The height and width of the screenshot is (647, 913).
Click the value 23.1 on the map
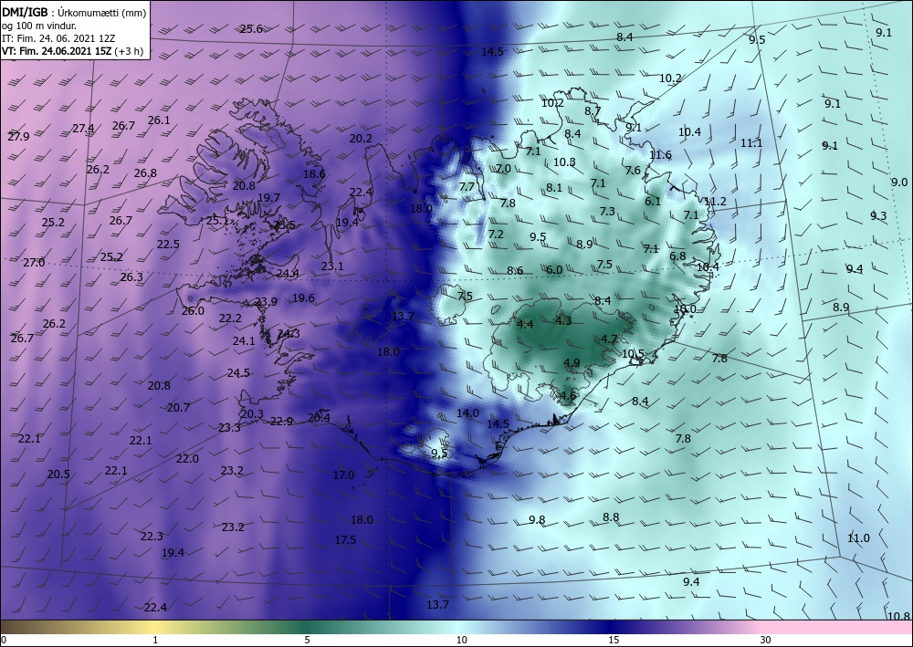click(x=332, y=266)
